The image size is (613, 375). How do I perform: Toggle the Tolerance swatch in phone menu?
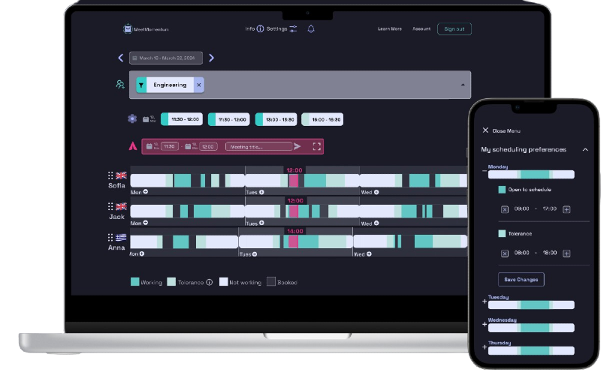[502, 234]
